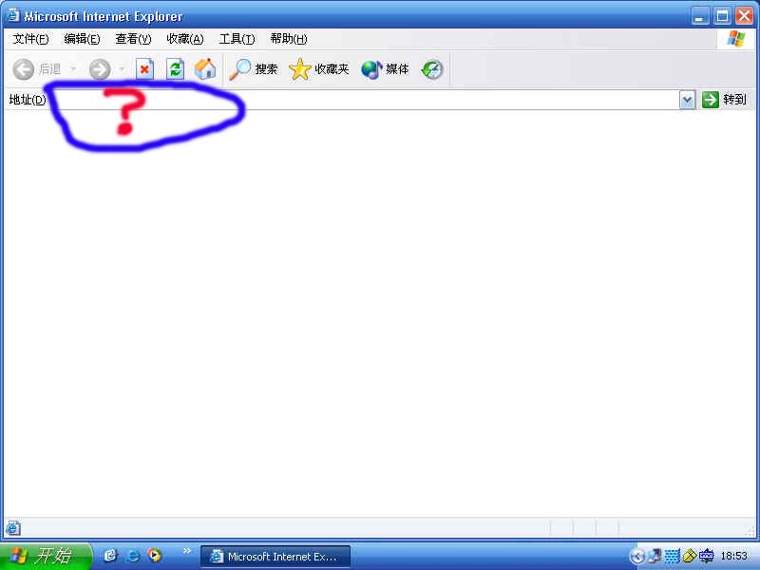Open the Media (媒体) pane
The width and height of the screenshot is (760, 570).
385,69
